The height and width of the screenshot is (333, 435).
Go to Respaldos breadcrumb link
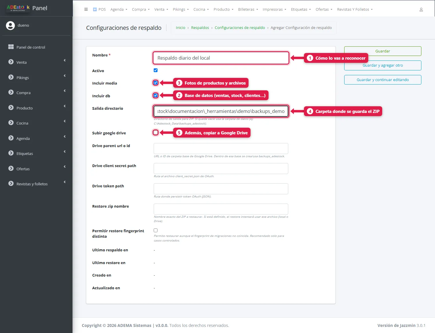[200, 28]
